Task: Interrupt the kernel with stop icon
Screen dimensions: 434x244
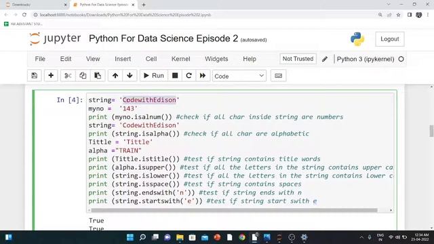Action: pos(175,75)
